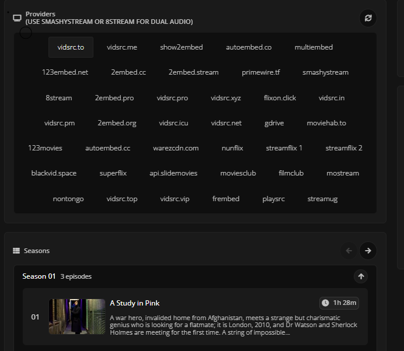Click the clock icon on duration badge
Viewport: 404px width, 351px height.
326,303
